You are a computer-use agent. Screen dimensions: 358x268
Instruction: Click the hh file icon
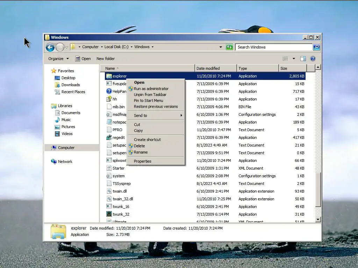[x=109, y=99]
